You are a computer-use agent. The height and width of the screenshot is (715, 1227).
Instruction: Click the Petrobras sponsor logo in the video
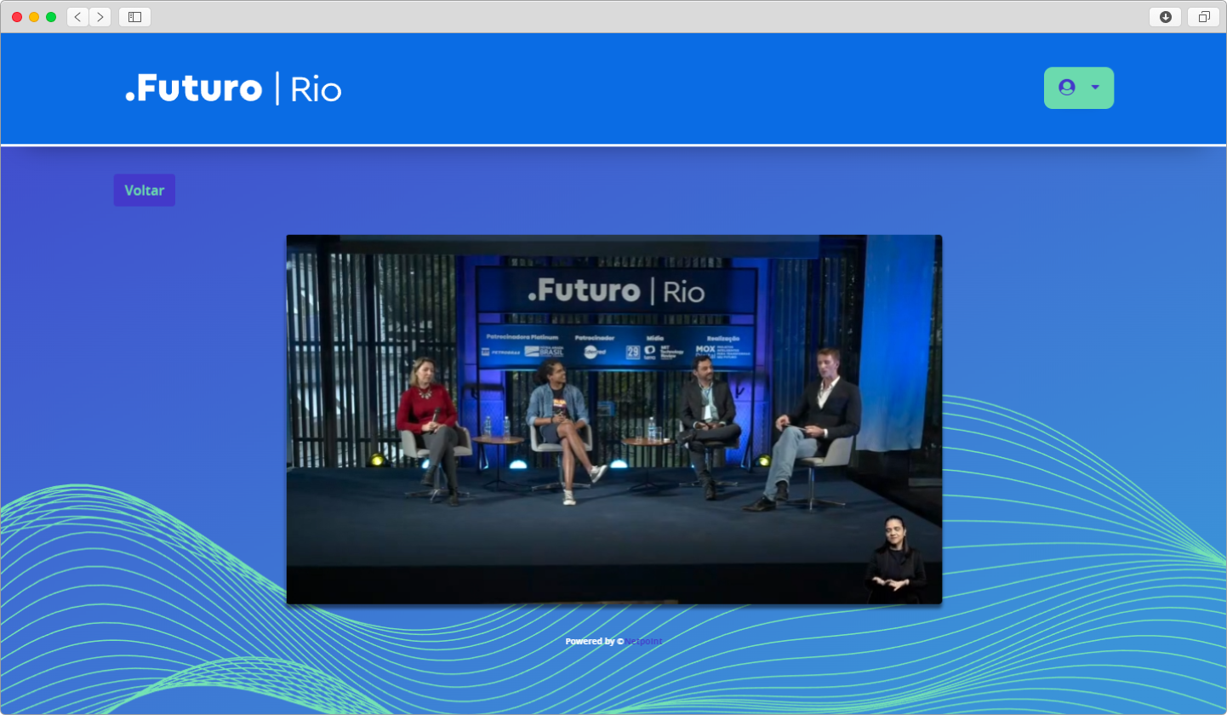coord(504,352)
